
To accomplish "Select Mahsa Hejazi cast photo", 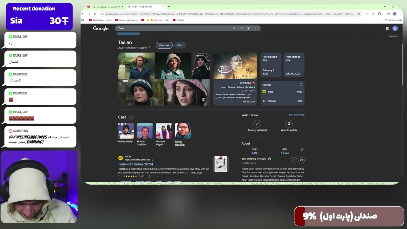I will (126, 131).
